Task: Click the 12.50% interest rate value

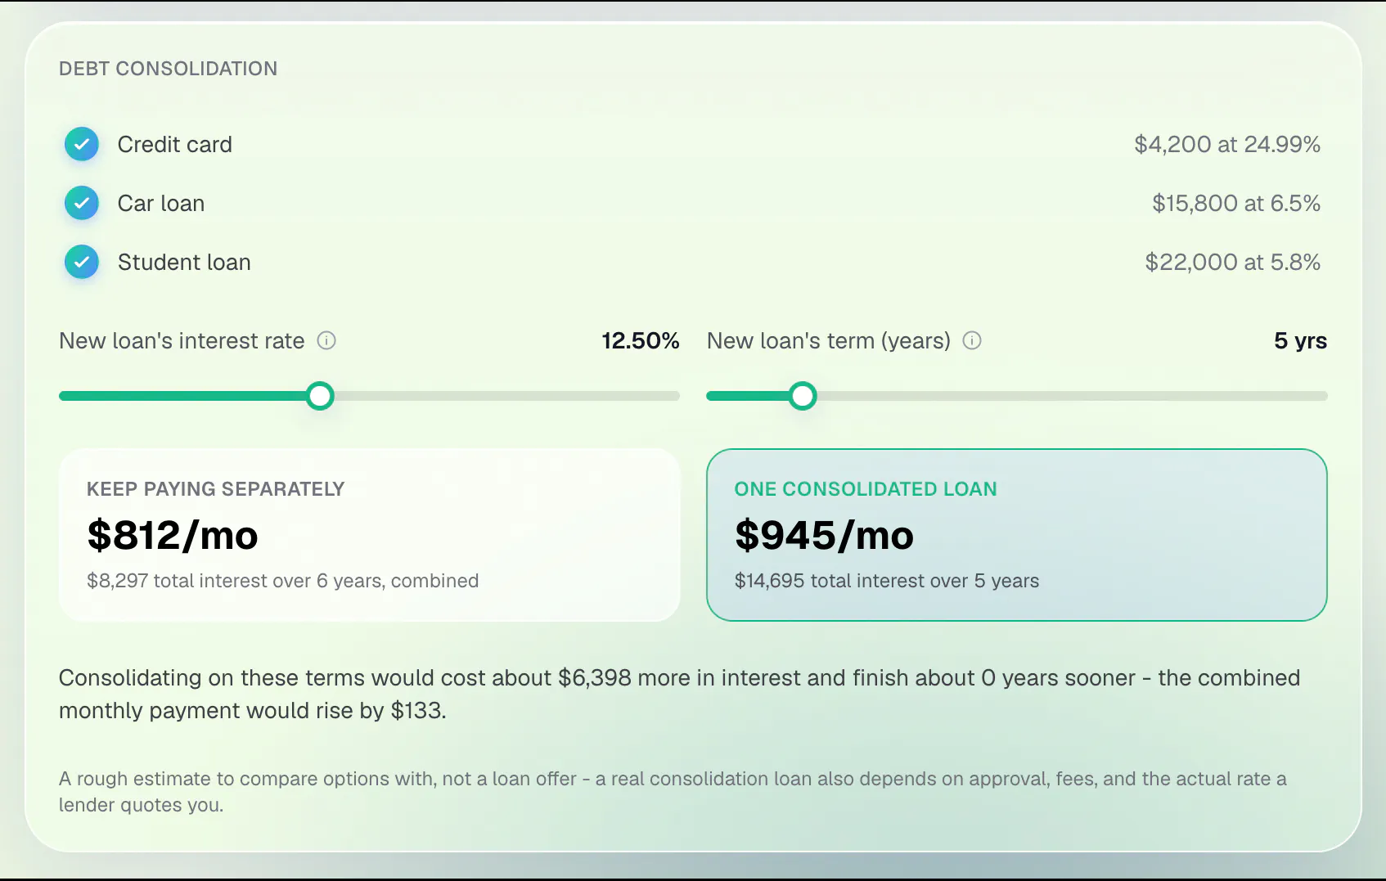Action: 641,340
